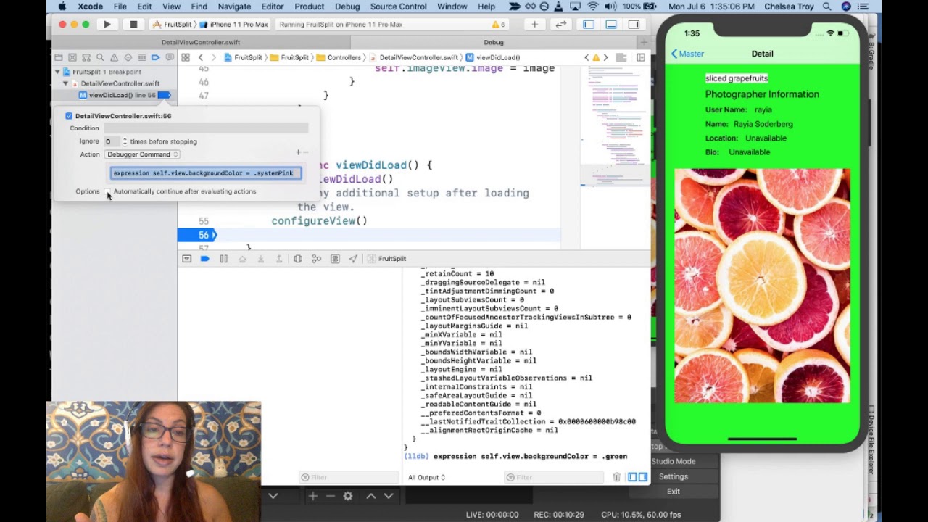Click the debugger command expression text field
This screenshot has width=928, height=522.
click(206, 173)
